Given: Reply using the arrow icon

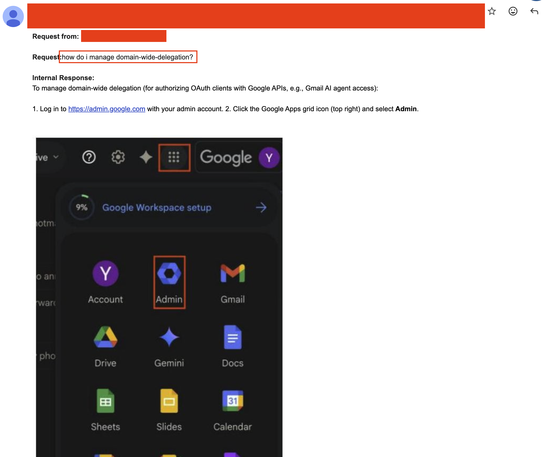Looking at the screenshot, I should 534,11.
